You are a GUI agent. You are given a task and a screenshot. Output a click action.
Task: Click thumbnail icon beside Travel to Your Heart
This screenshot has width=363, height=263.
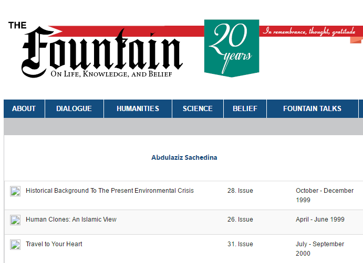(x=16, y=245)
